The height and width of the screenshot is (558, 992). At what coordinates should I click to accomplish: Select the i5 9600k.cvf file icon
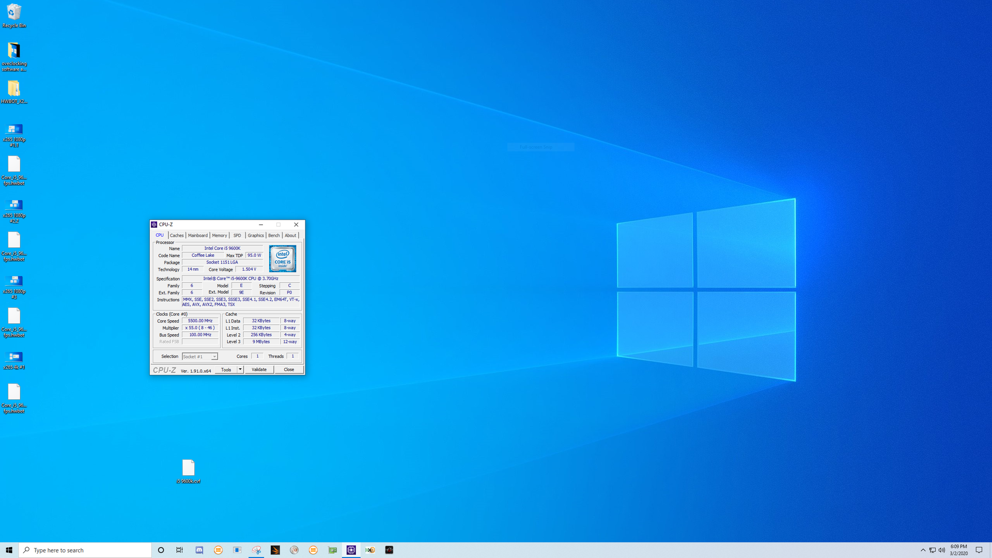point(188,471)
